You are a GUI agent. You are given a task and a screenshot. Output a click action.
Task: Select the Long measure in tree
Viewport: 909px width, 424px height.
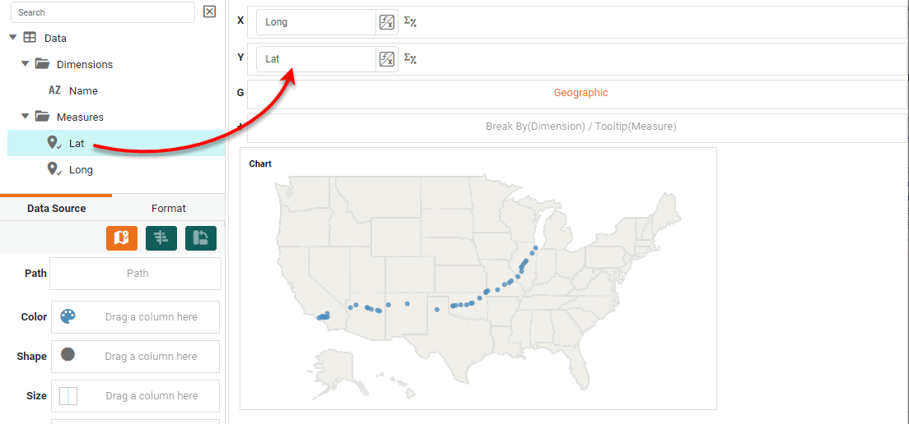tap(81, 170)
